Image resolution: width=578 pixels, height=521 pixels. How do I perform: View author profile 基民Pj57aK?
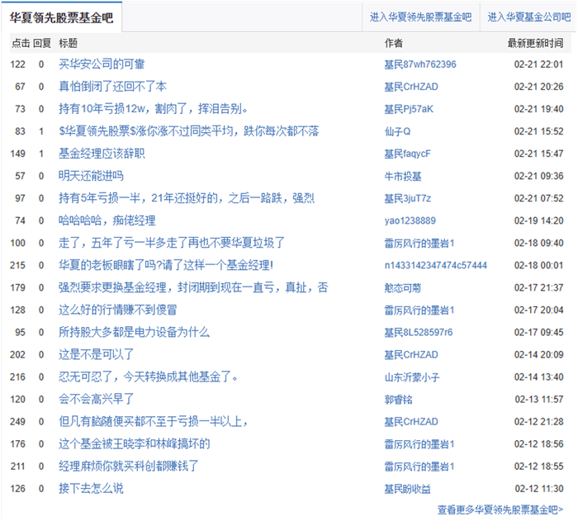[x=409, y=109]
